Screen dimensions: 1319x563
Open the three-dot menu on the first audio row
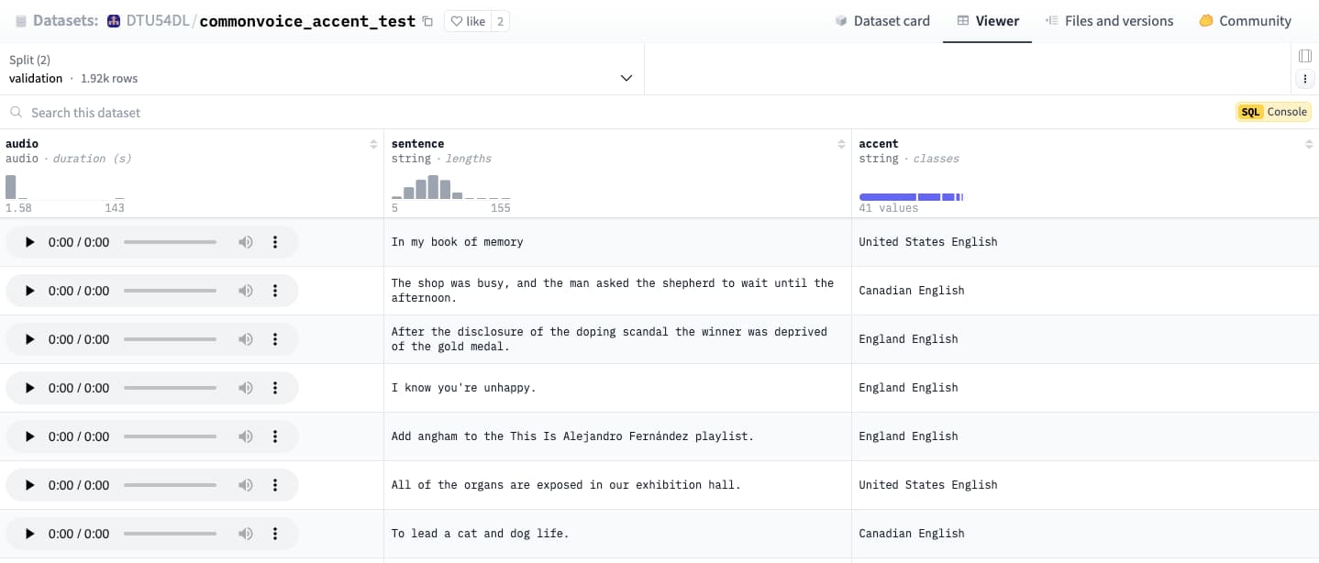point(274,241)
